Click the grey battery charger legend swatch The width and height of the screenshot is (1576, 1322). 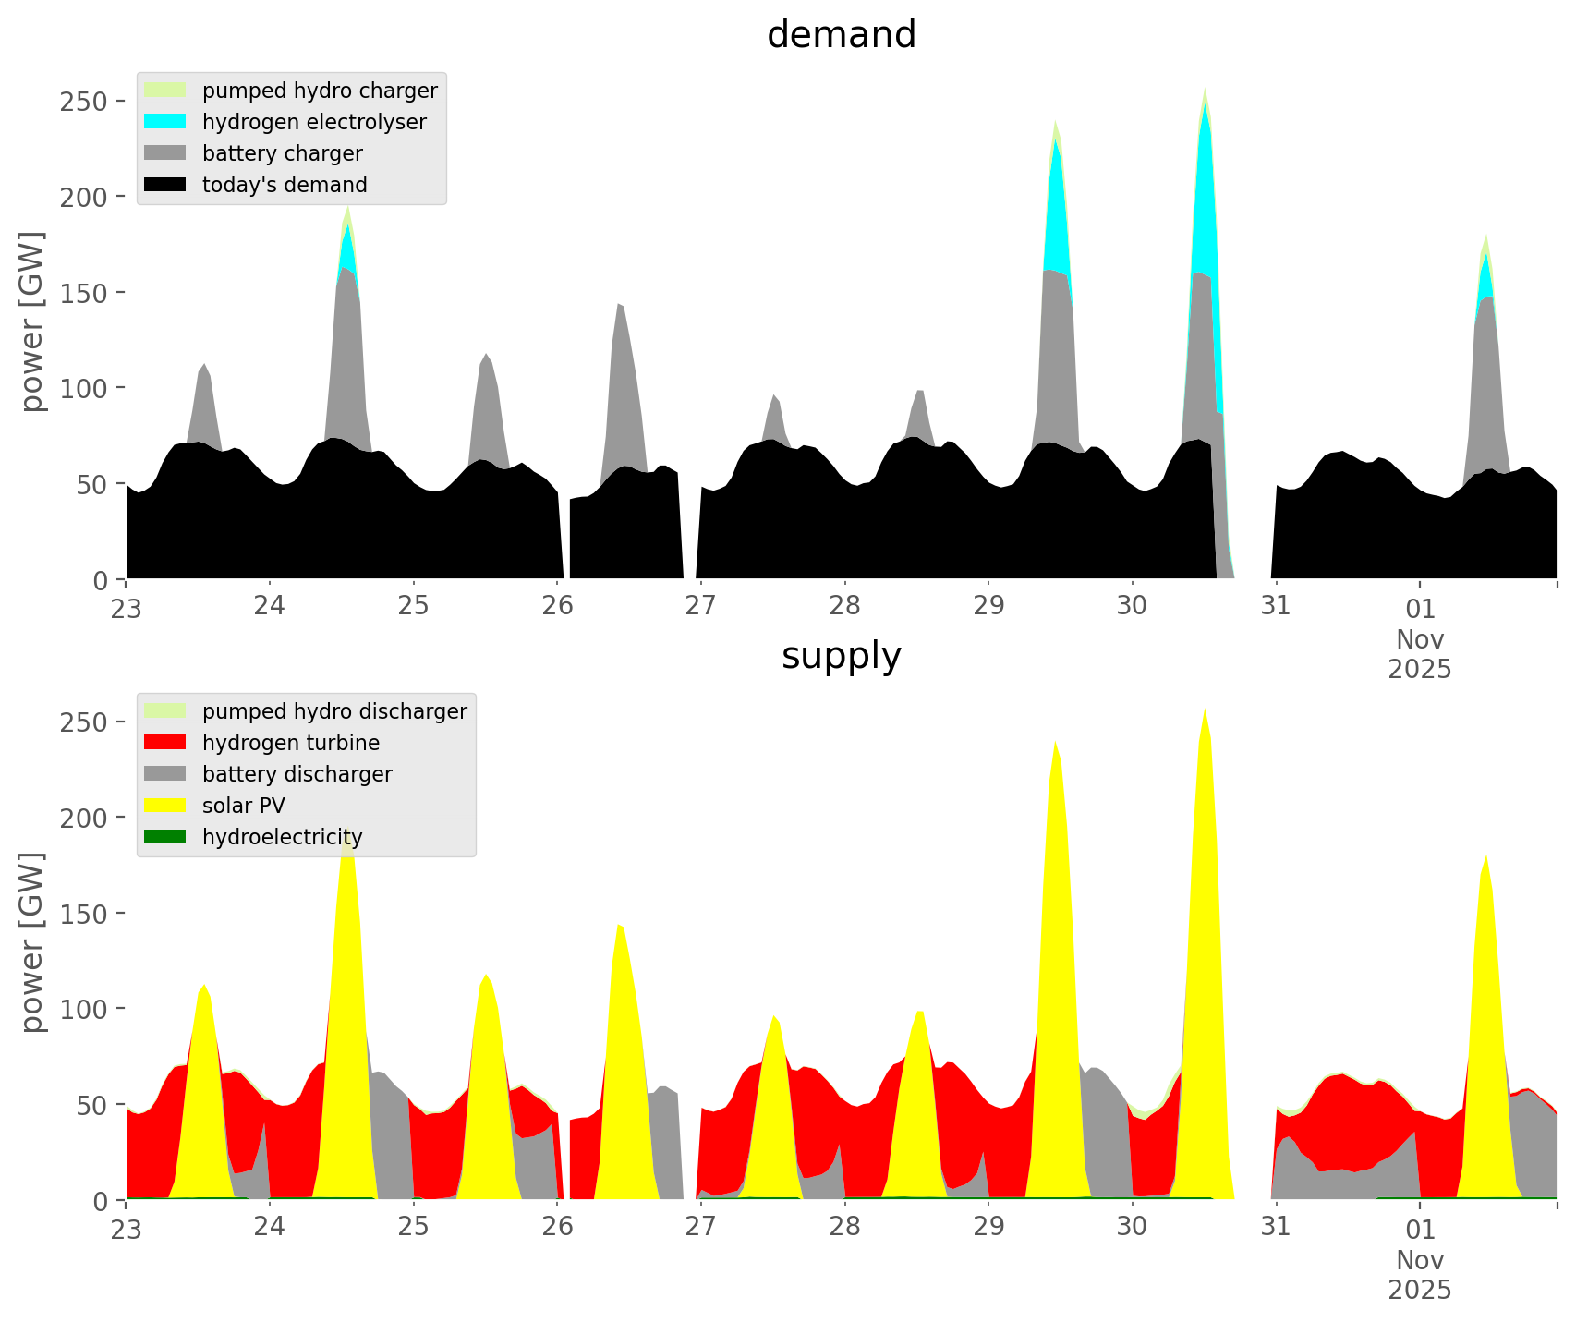[x=165, y=153]
